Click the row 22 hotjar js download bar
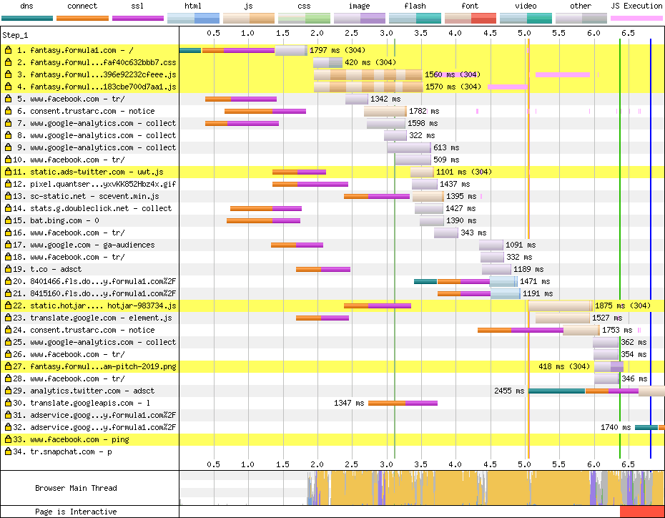This screenshot has width=665, height=518. point(561,306)
